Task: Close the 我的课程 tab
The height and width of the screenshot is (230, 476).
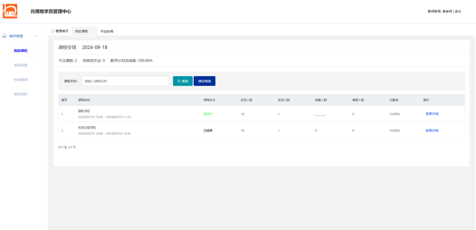Action: [x=93, y=31]
